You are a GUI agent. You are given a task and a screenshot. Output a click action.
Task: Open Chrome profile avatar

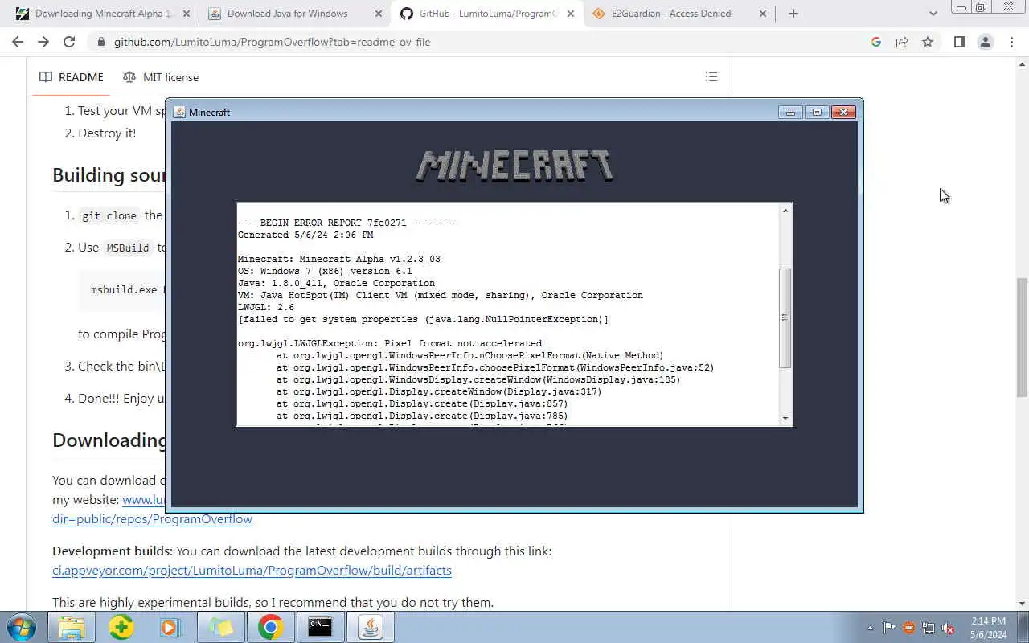(x=985, y=42)
